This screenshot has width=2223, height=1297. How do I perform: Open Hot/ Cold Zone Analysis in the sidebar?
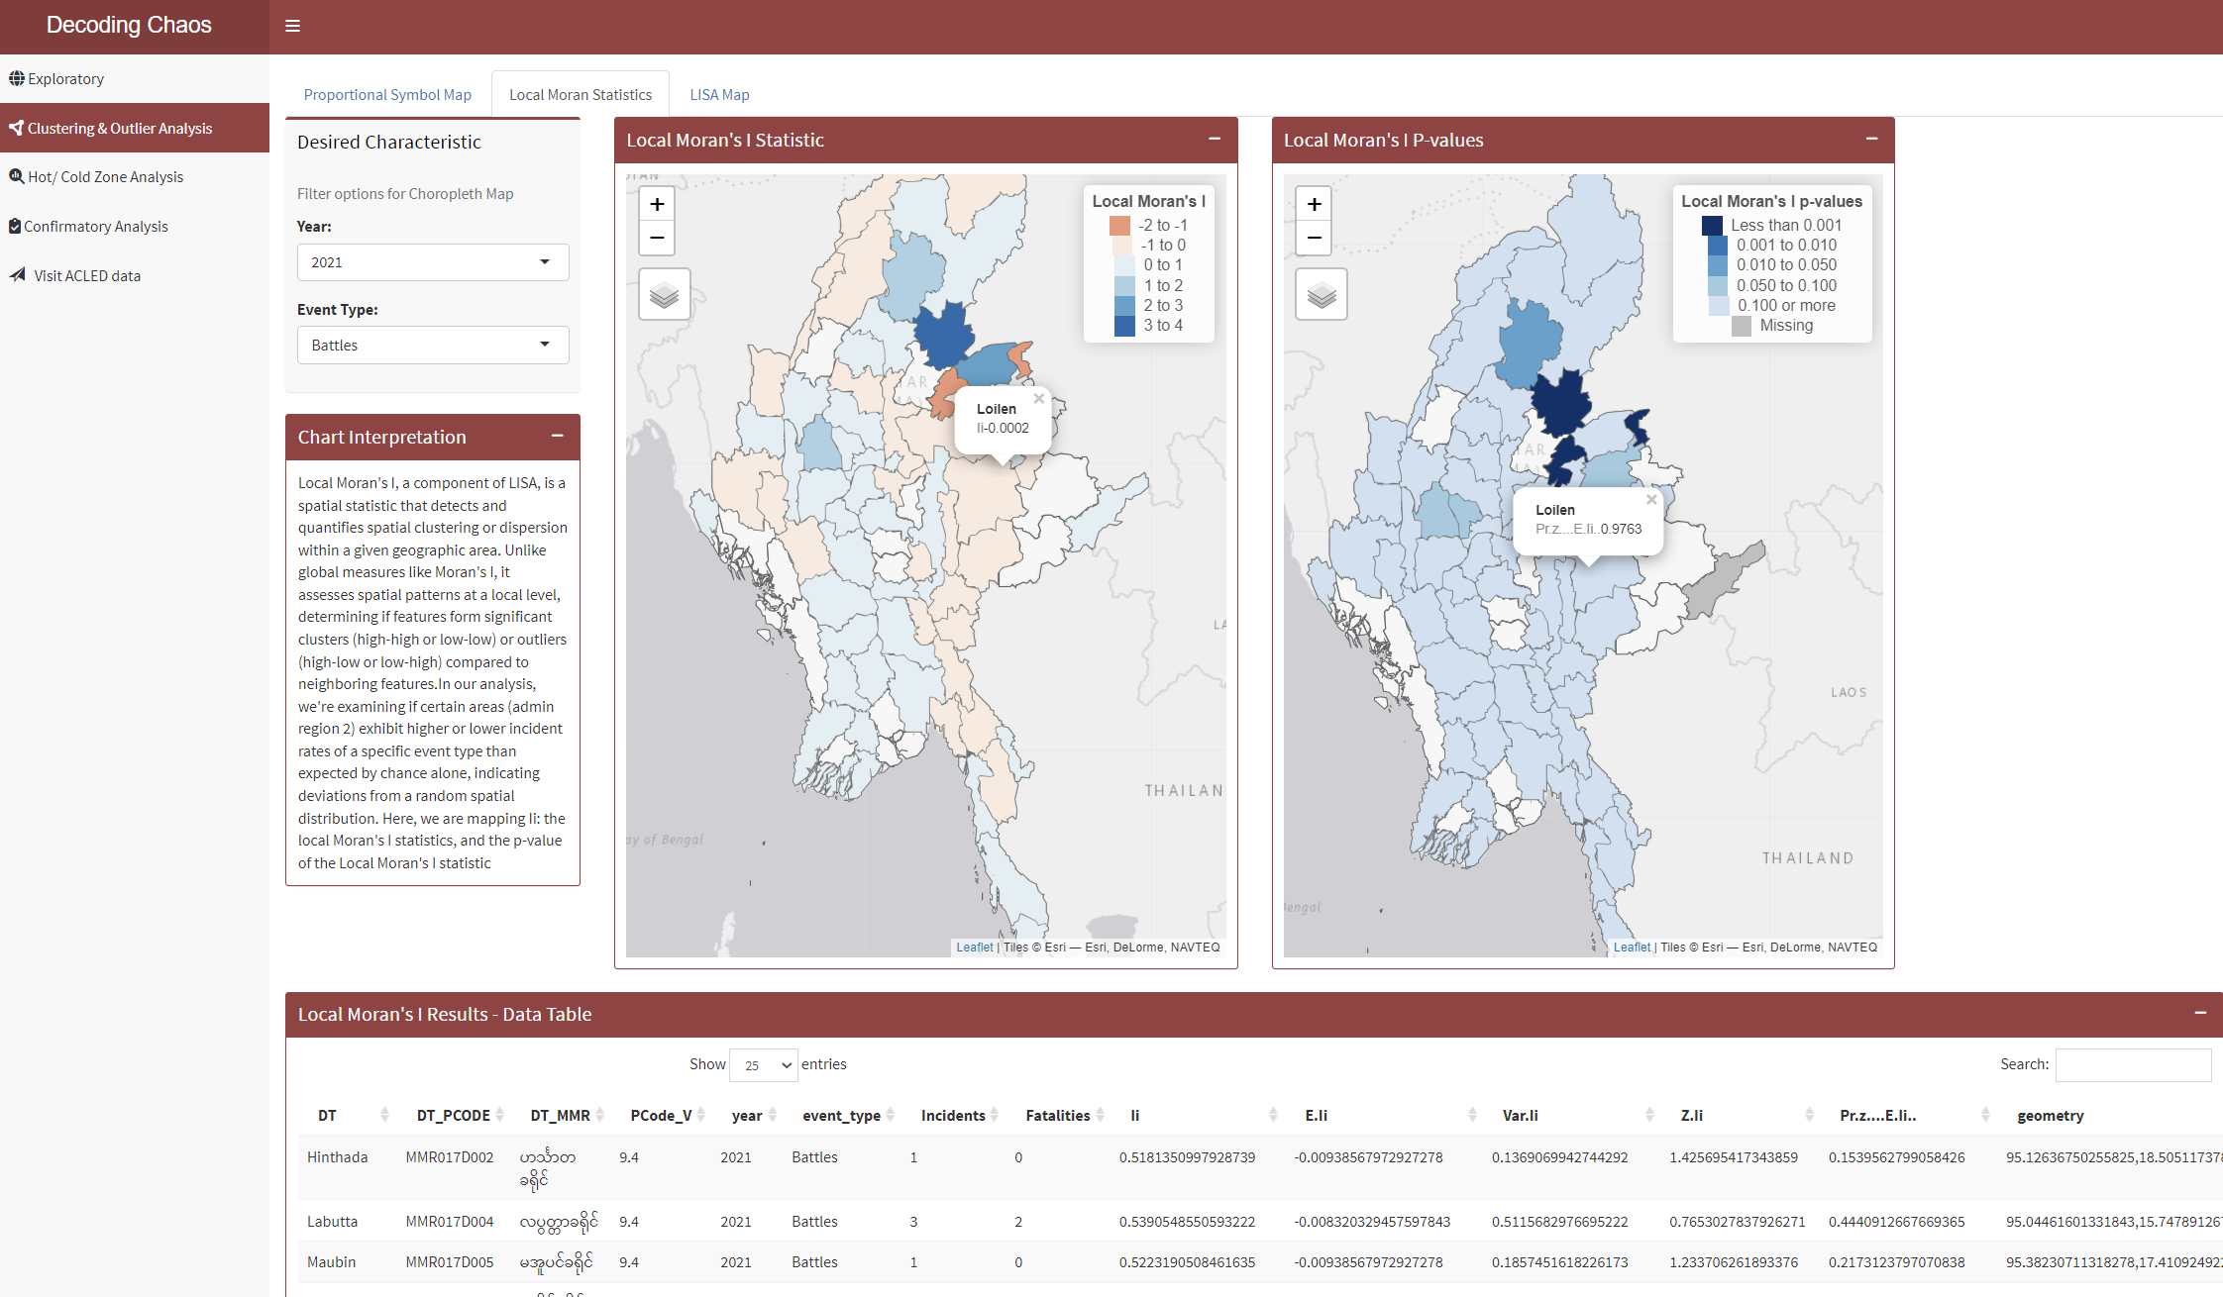[105, 177]
